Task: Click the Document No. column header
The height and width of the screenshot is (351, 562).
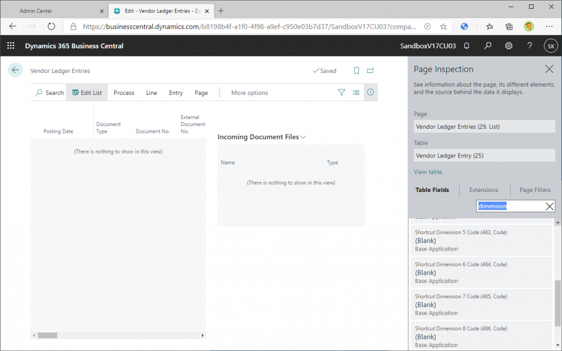Action: coord(153,131)
